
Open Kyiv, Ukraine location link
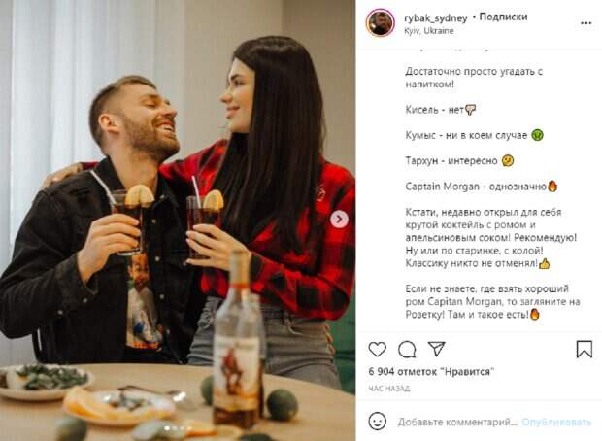click(x=429, y=31)
